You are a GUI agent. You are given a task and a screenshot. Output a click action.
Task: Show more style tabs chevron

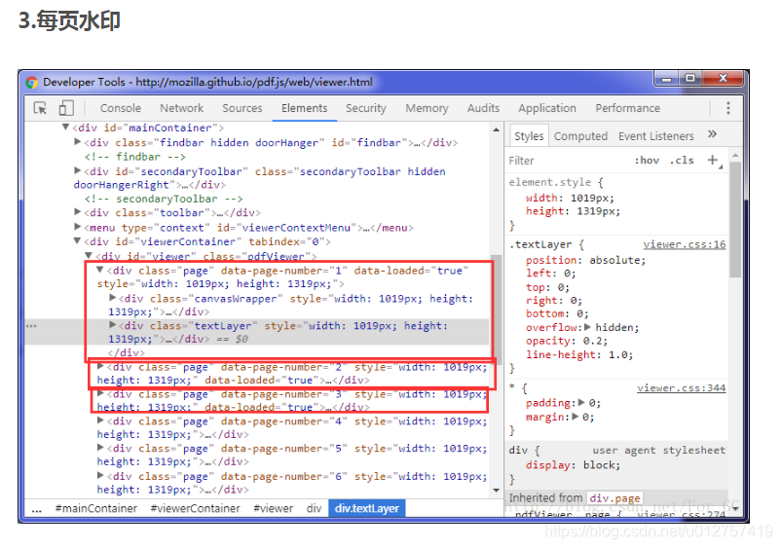[x=712, y=134]
